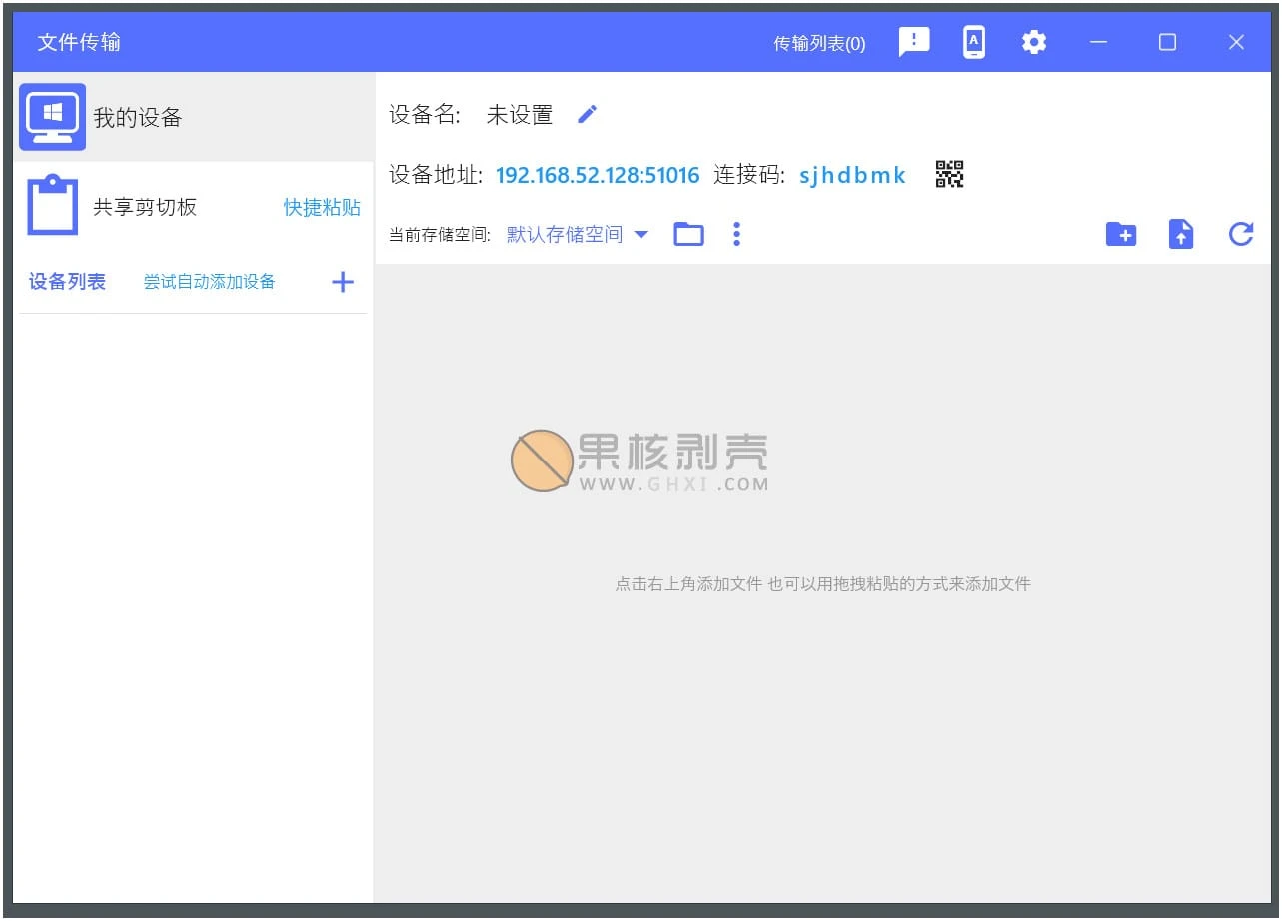The width and height of the screenshot is (1282, 921).
Task: Select 我的设备 in the sidebar
Action: click(x=137, y=118)
